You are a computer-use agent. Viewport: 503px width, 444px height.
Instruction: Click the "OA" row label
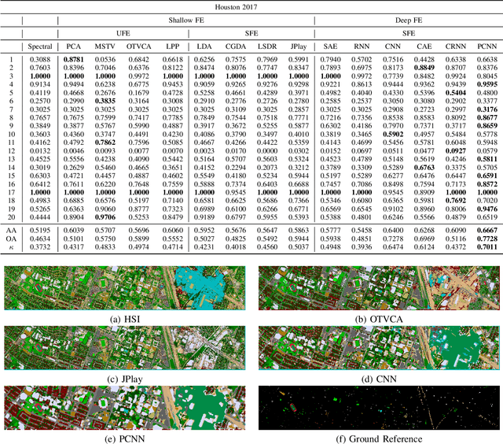pos(9,238)
